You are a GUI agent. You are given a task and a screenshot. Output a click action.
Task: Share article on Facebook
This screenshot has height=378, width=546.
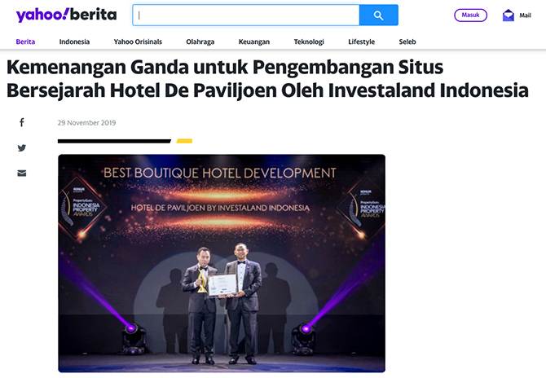(21, 122)
